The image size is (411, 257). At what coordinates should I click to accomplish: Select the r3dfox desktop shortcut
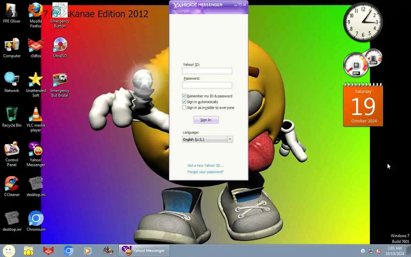(36, 48)
